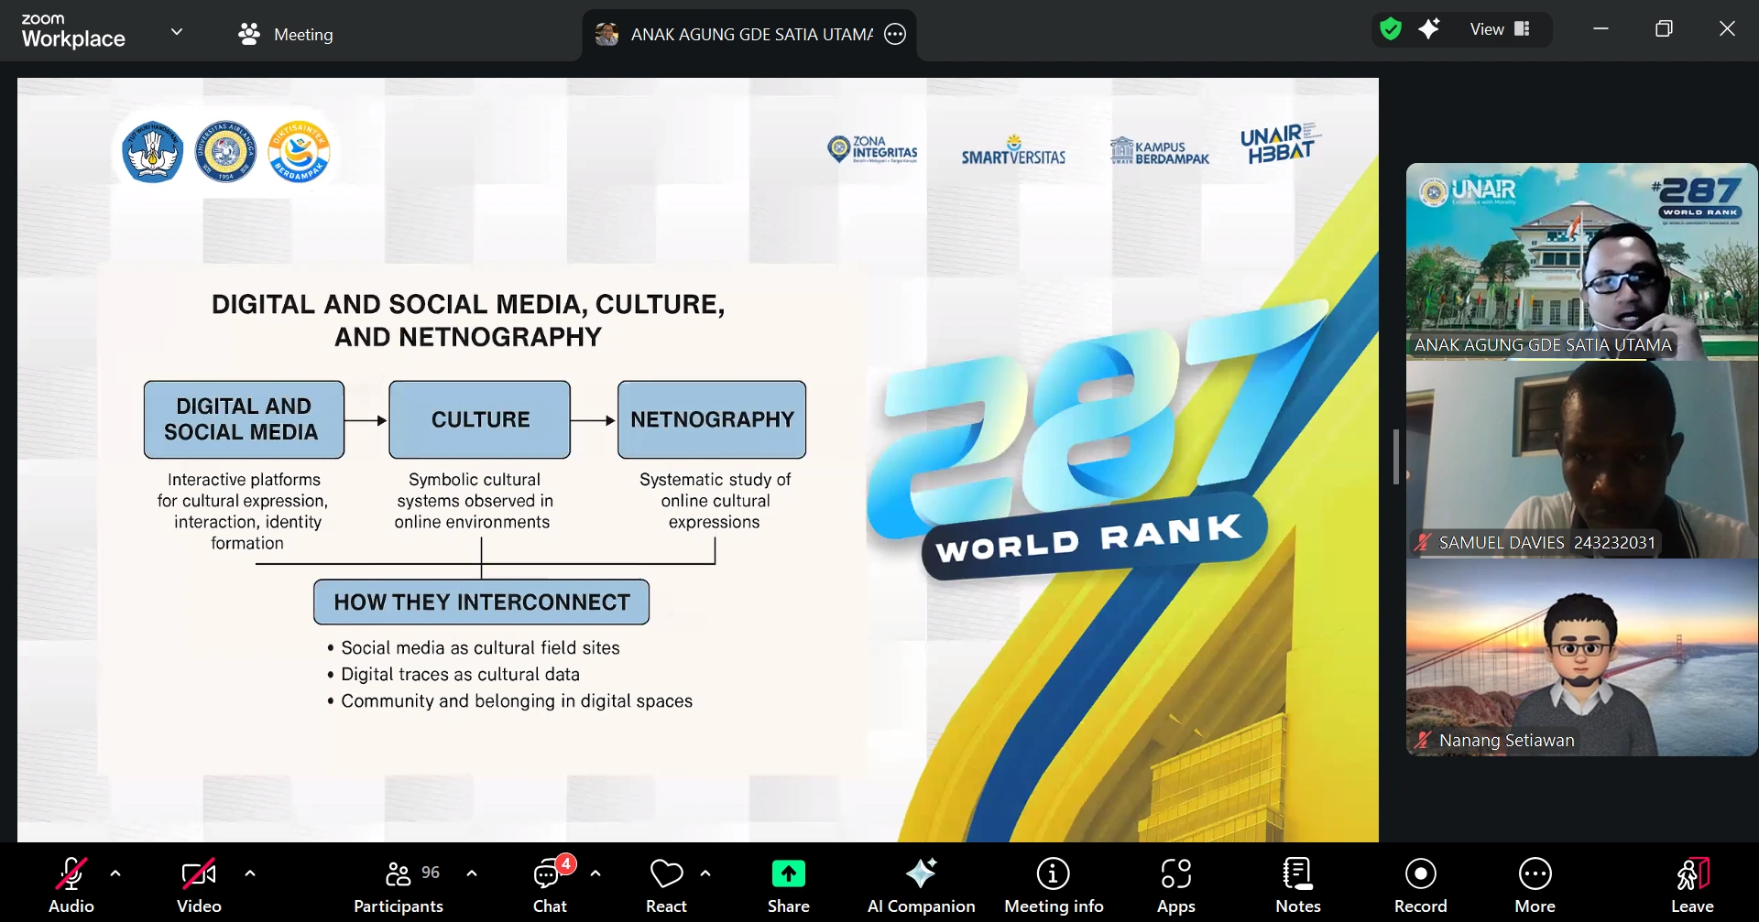The image size is (1759, 922).
Task: Click the React heart icon
Action: pos(666,874)
